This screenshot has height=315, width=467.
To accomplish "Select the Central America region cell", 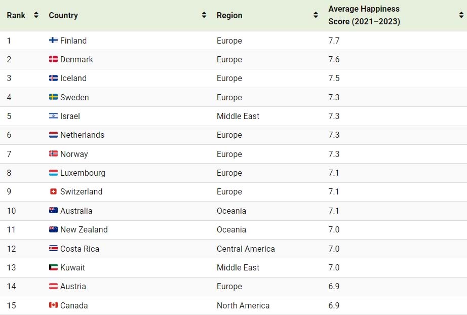I will (x=246, y=249).
